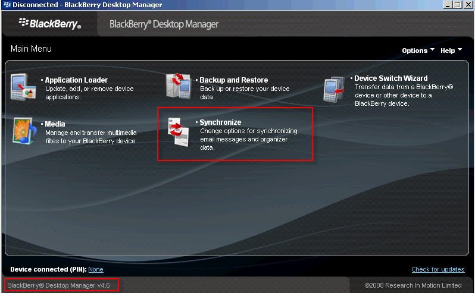Click the 'BlackBerry Desktop Manager' header title
The image size is (475, 293).
164,24
